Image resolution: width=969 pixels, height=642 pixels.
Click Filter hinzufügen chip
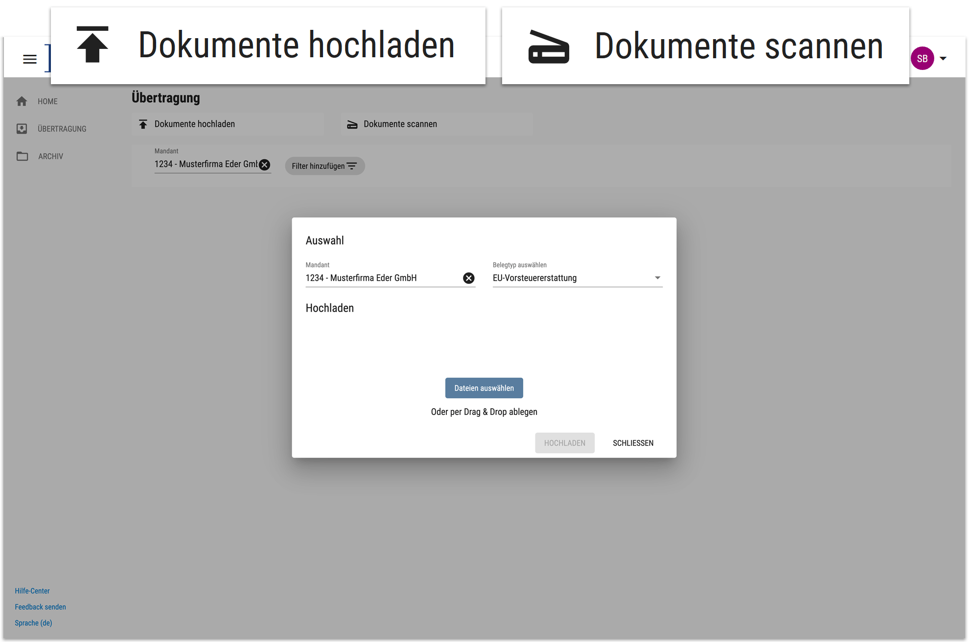click(x=324, y=166)
